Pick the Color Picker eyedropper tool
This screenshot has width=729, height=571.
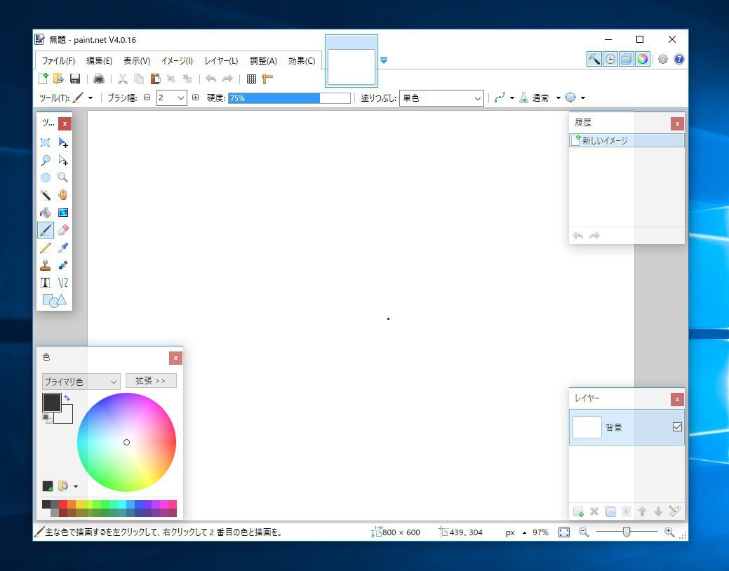point(63,248)
